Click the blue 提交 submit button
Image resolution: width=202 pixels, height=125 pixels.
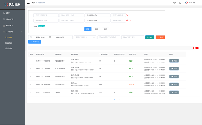tap(88, 29)
